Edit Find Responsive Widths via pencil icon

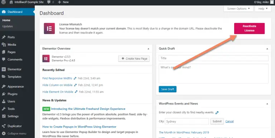coord(75,78)
